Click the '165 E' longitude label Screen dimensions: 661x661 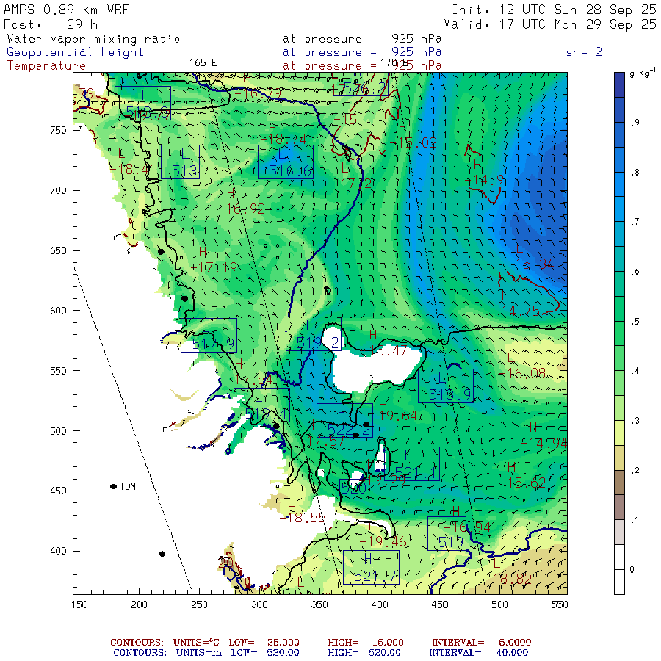click(x=203, y=63)
